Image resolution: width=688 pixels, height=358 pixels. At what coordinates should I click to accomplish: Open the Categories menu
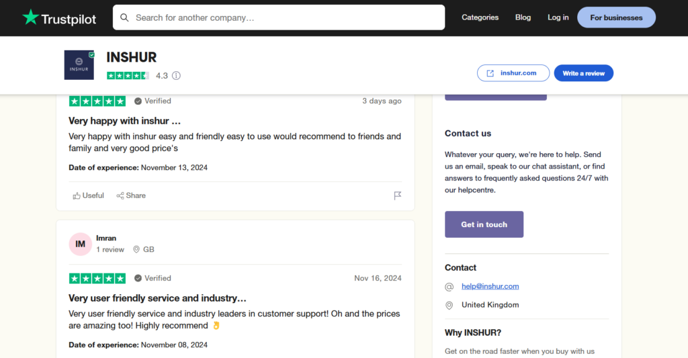(x=480, y=17)
